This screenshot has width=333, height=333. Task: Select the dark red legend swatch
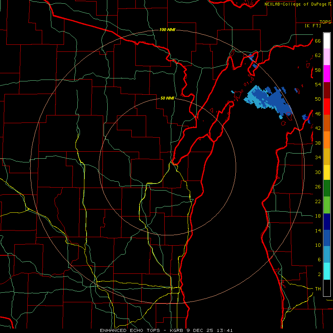pos(327,90)
